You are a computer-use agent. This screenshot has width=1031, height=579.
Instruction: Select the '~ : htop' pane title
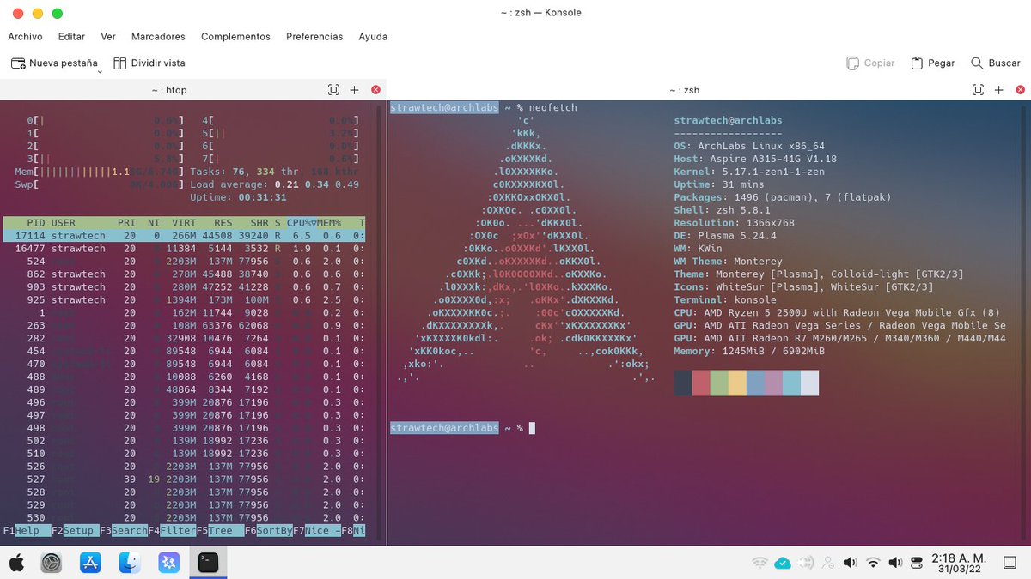[169, 90]
